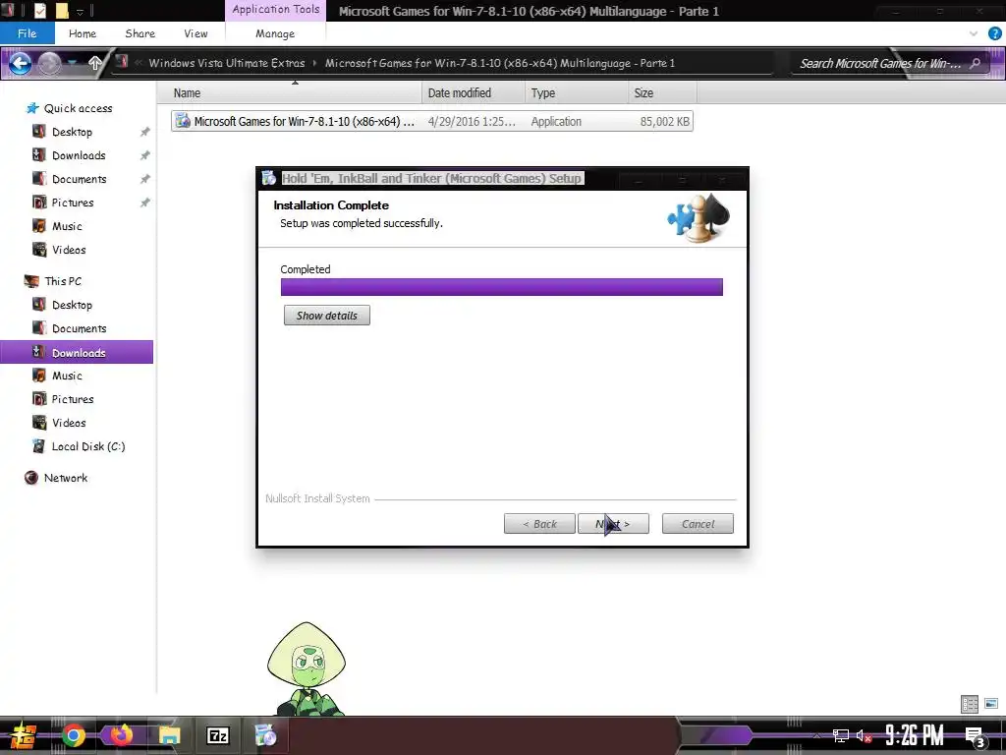Open File Explorer taskbar icon
This screenshot has width=1006, height=755.
point(169,735)
